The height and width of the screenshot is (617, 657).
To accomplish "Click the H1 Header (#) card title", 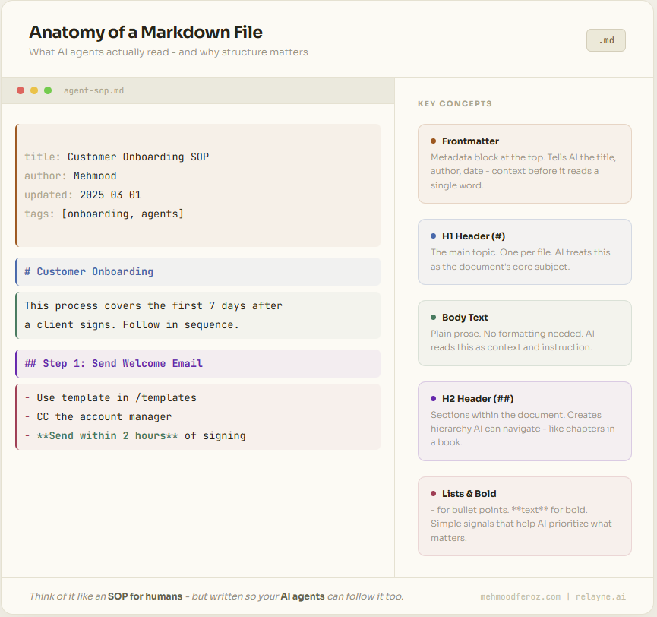I will pos(473,236).
